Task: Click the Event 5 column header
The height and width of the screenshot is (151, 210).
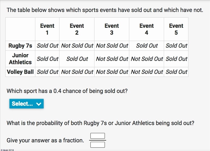Action: (176, 29)
